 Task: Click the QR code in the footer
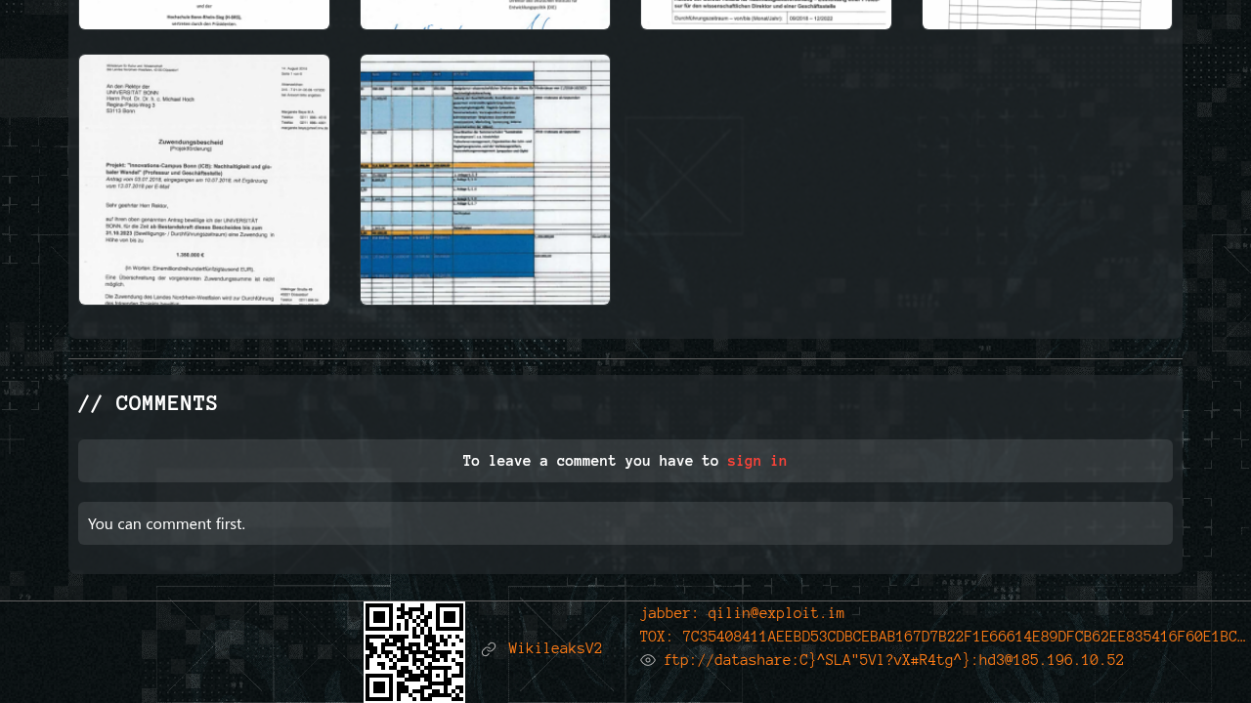point(414,651)
